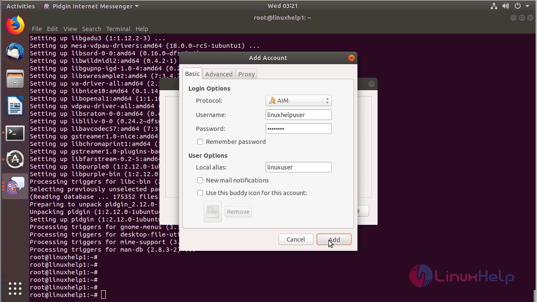The height and width of the screenshot is (302, 537).
Task: Close the background Pidgin window
Action: [371, 84]
